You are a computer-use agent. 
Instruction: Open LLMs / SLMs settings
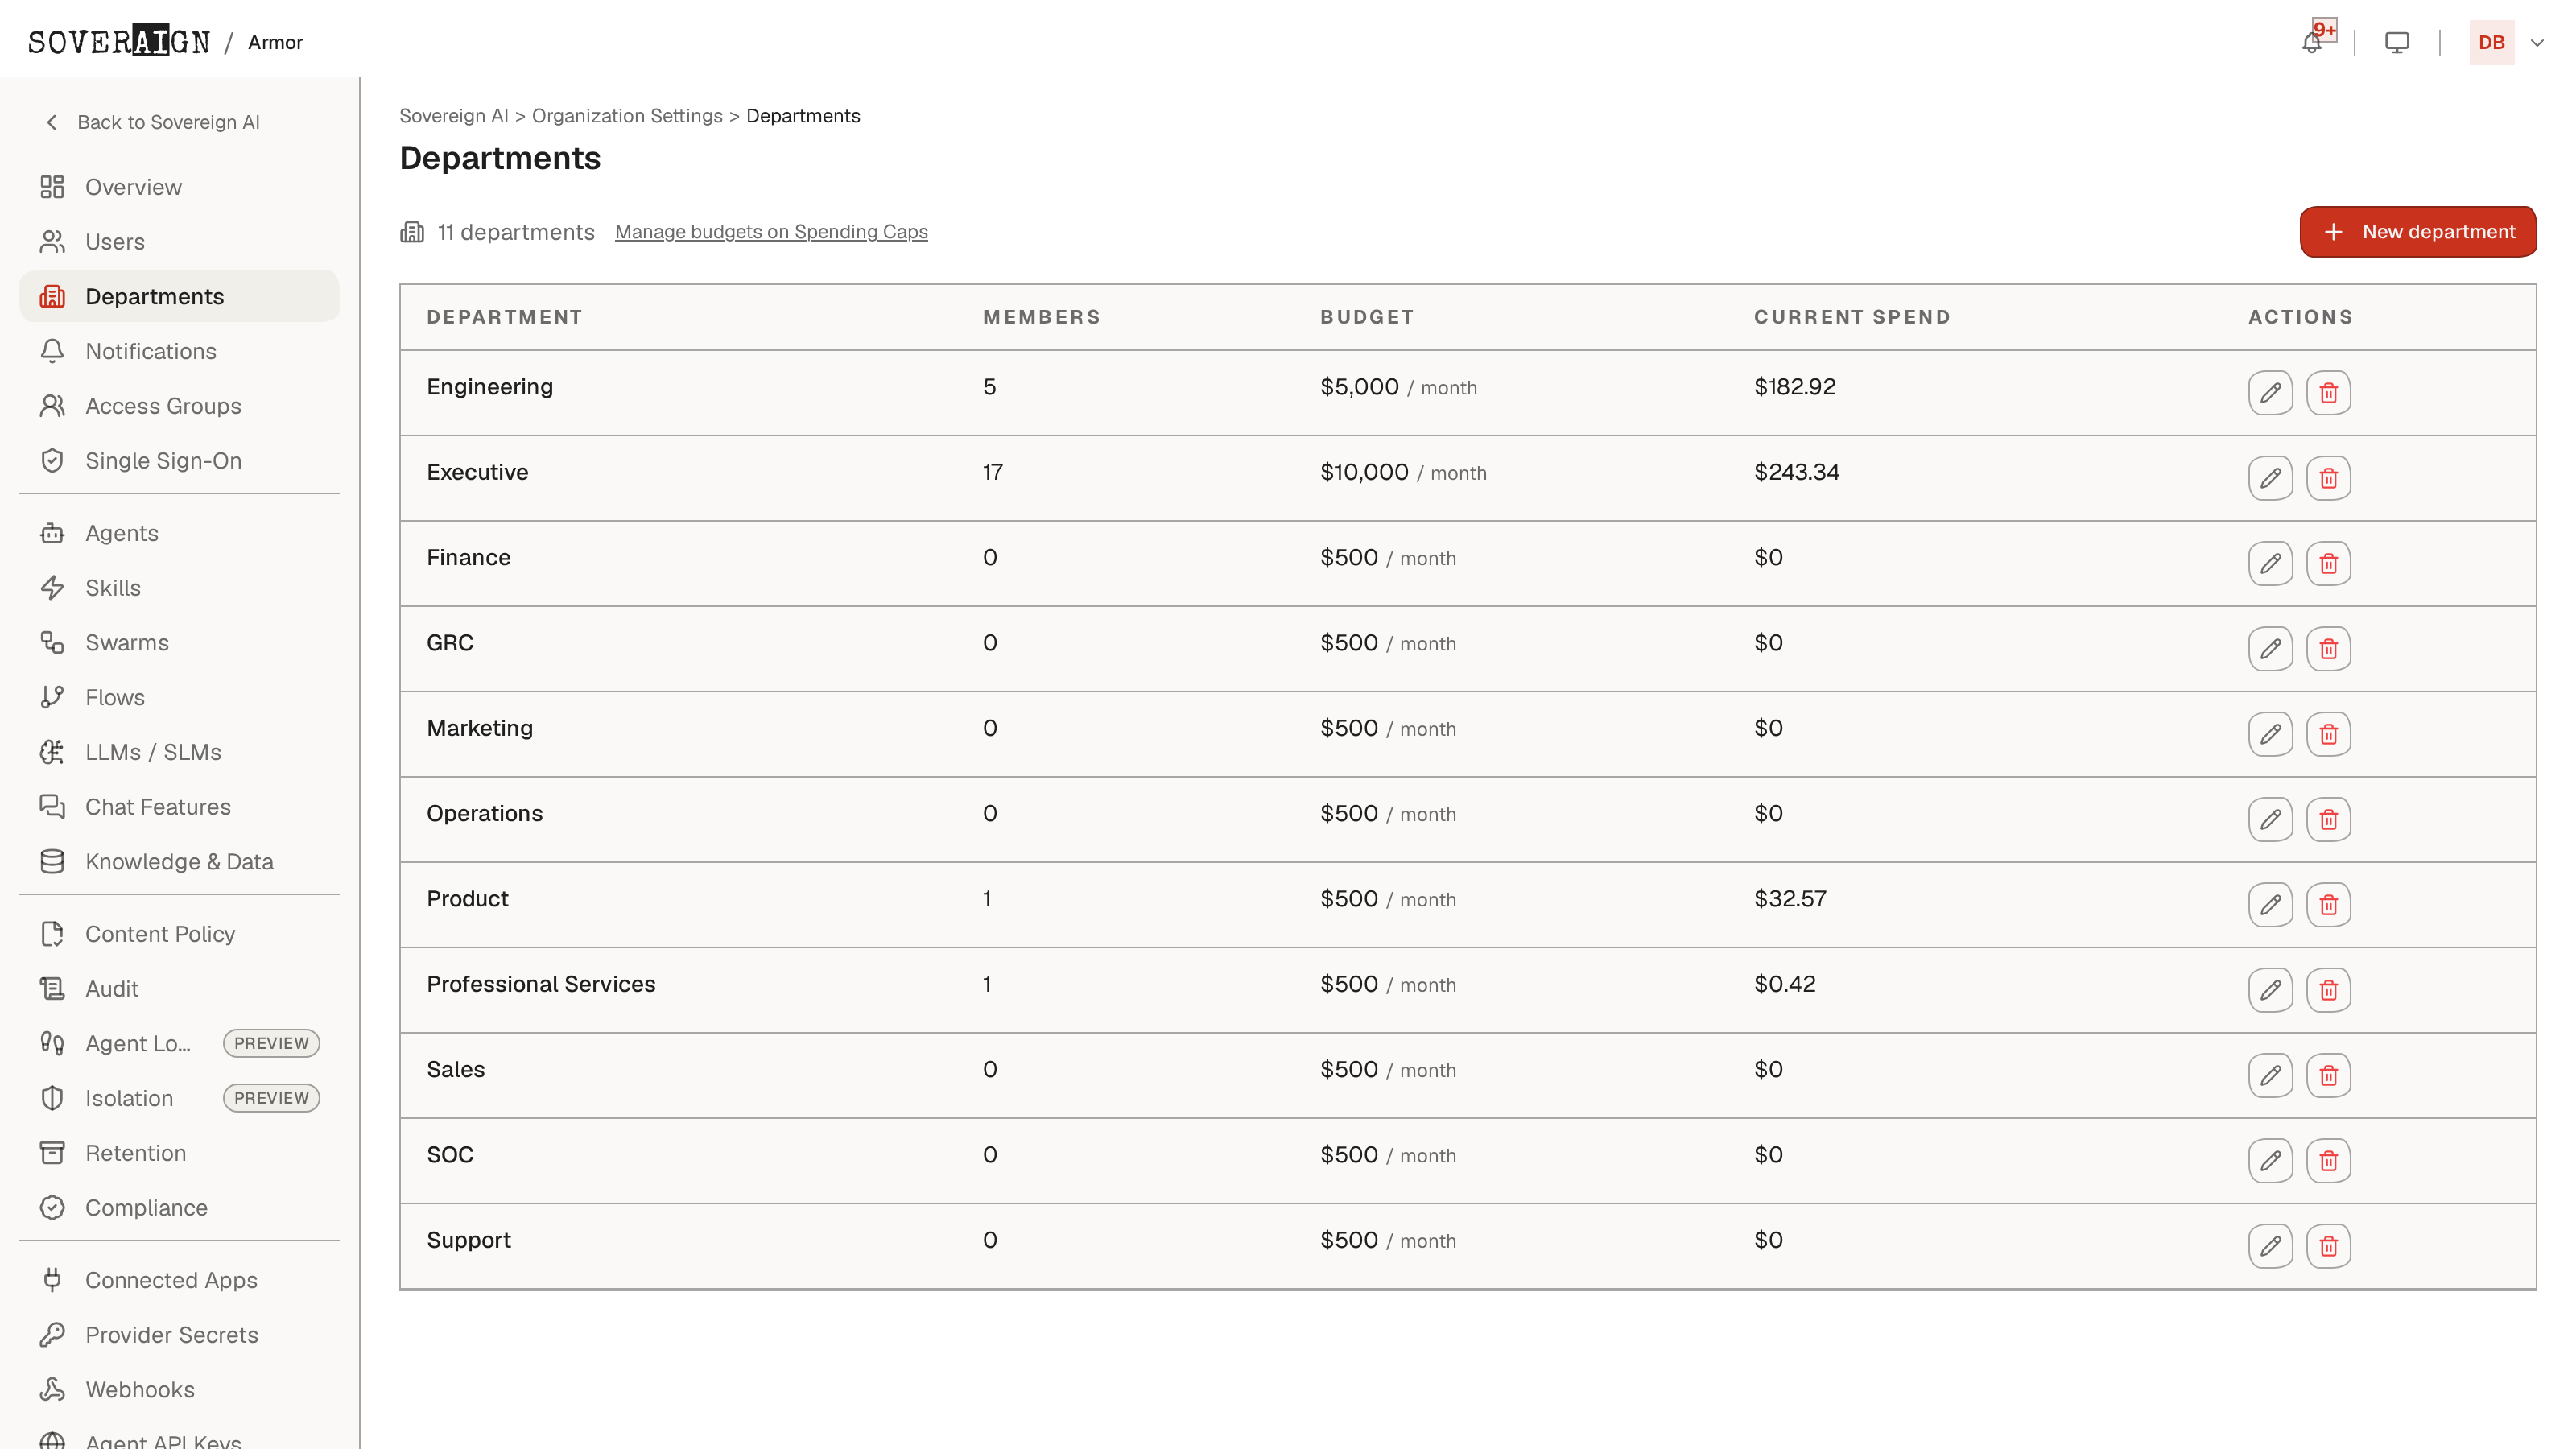click(180, 752)
